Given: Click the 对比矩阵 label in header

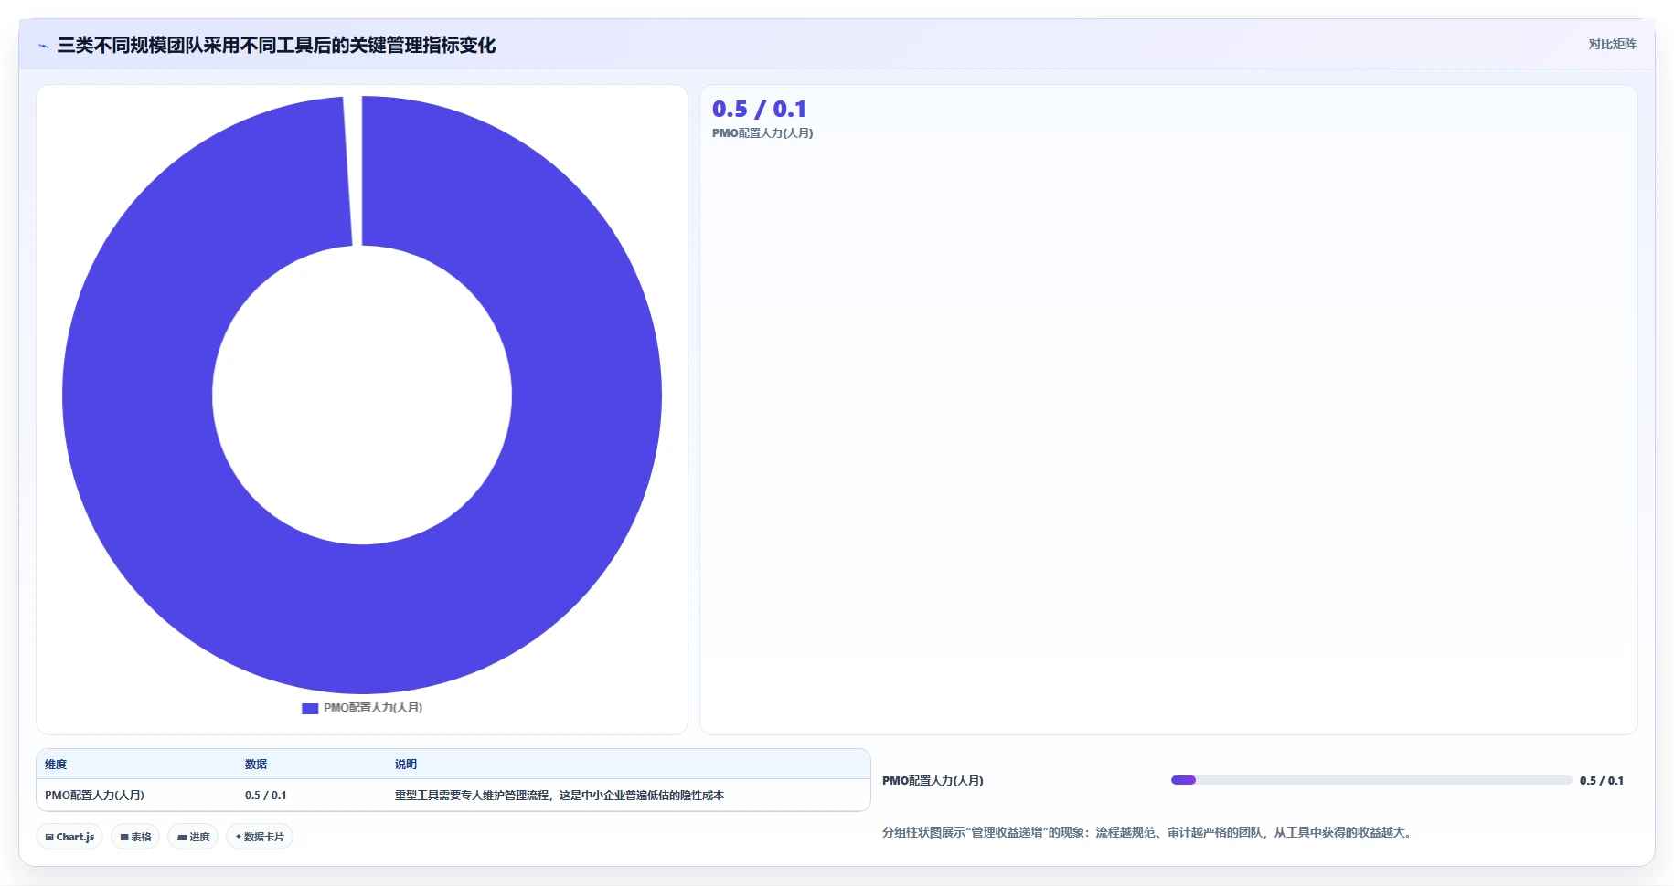Looking at the screenshot, I should coord(1612,44).
